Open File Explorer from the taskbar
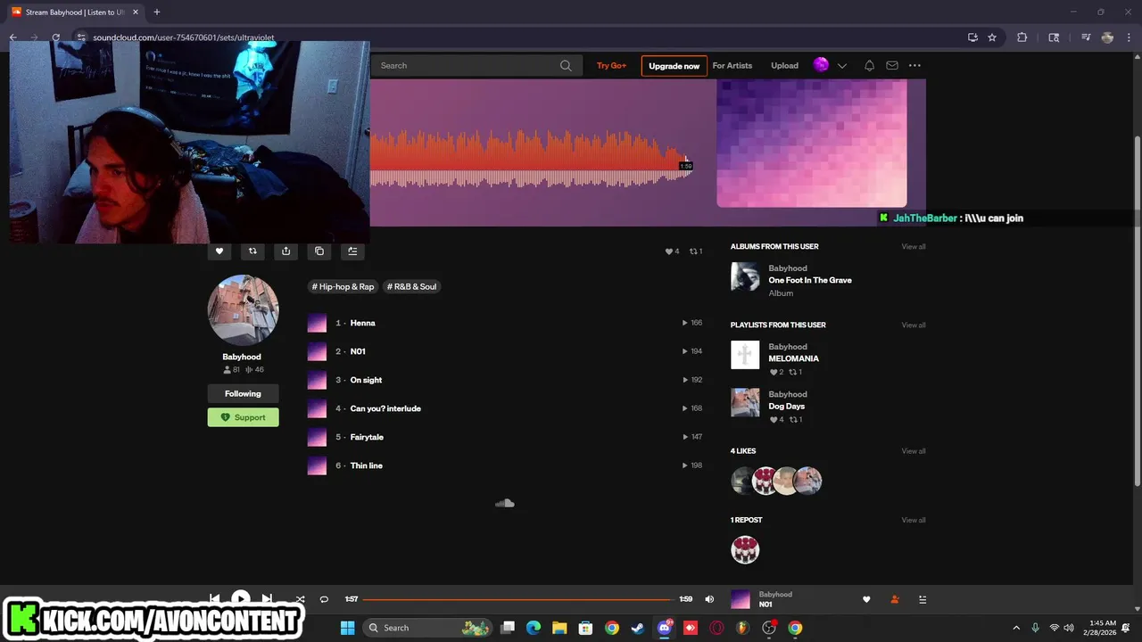Screen dimensions: 1142x642 coord(559,628)
